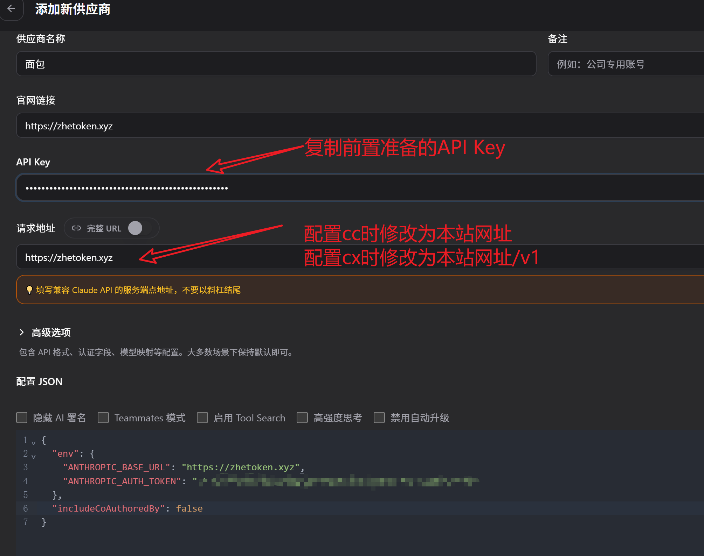Tick the 启用 Tool Search checkbox
The image size is (704, 556).
[x=202, y=418]
